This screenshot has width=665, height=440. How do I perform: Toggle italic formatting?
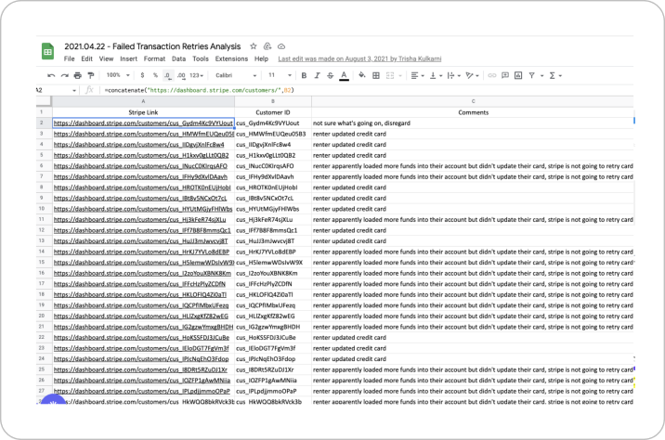(317, 75)
